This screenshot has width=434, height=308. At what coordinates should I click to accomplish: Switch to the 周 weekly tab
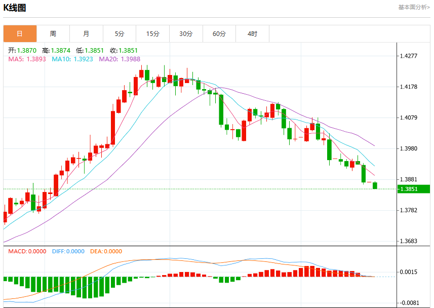(x=53, y=34)
